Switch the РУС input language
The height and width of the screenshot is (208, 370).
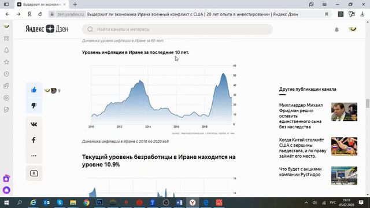333,203
